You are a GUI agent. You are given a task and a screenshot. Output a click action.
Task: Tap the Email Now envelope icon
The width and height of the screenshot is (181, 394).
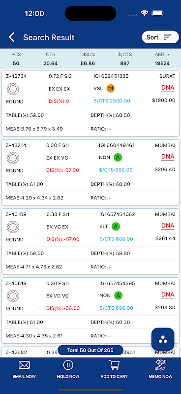(24, 365)
